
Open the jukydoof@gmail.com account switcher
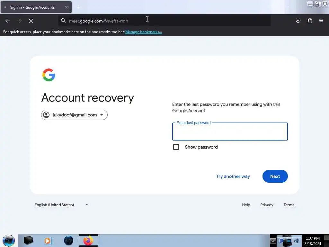point(74,115)
